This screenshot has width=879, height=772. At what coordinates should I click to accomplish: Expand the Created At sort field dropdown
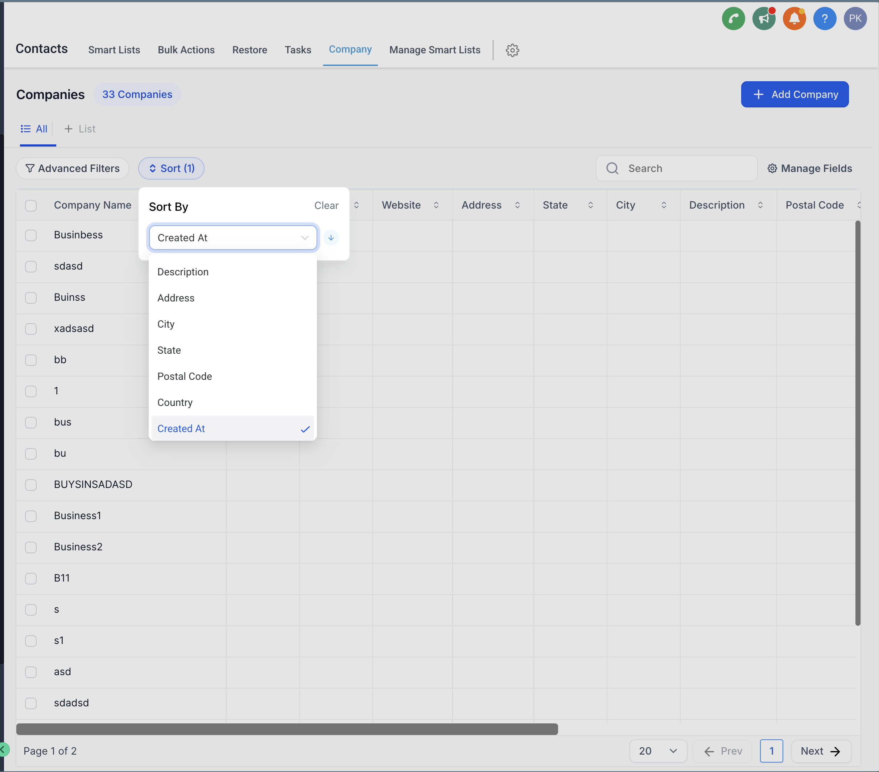click(x=233, y=238)
